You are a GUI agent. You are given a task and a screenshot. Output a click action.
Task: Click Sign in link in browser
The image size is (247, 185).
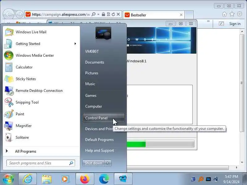(235, 24)
